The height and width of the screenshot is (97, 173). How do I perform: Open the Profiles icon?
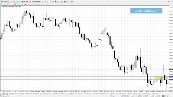(5, 1)
